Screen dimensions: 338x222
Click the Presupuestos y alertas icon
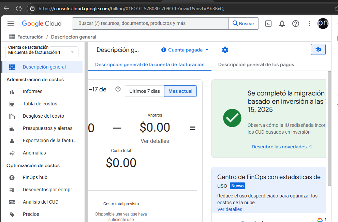[12, 129]
